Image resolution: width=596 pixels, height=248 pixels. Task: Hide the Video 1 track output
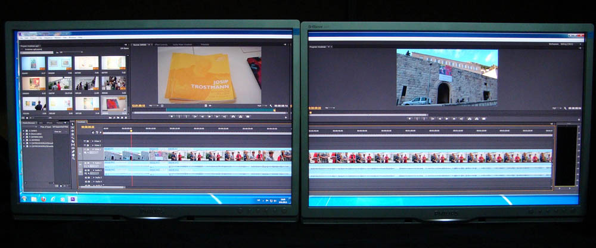coord(85,149)
